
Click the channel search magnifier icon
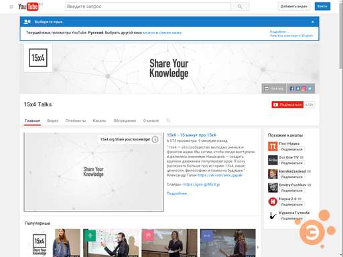pos(168,120)
